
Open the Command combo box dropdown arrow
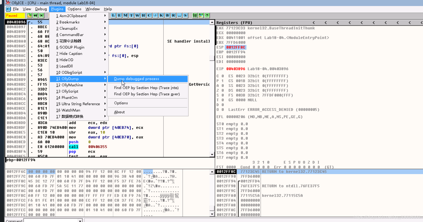pos(80,221)
